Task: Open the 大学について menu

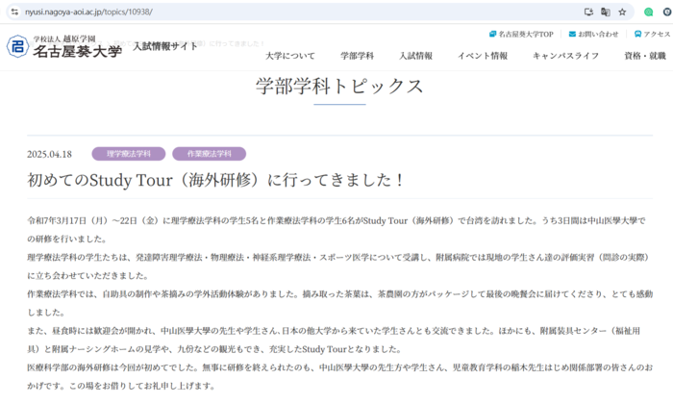Action: (x=290, y=56)
